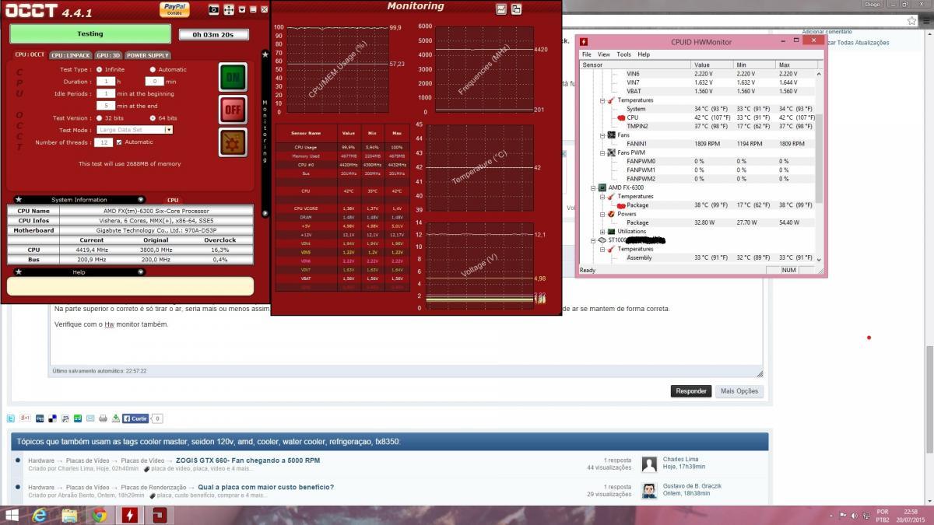
Task: Share the topic via Twitter icon
Action: 11,418
